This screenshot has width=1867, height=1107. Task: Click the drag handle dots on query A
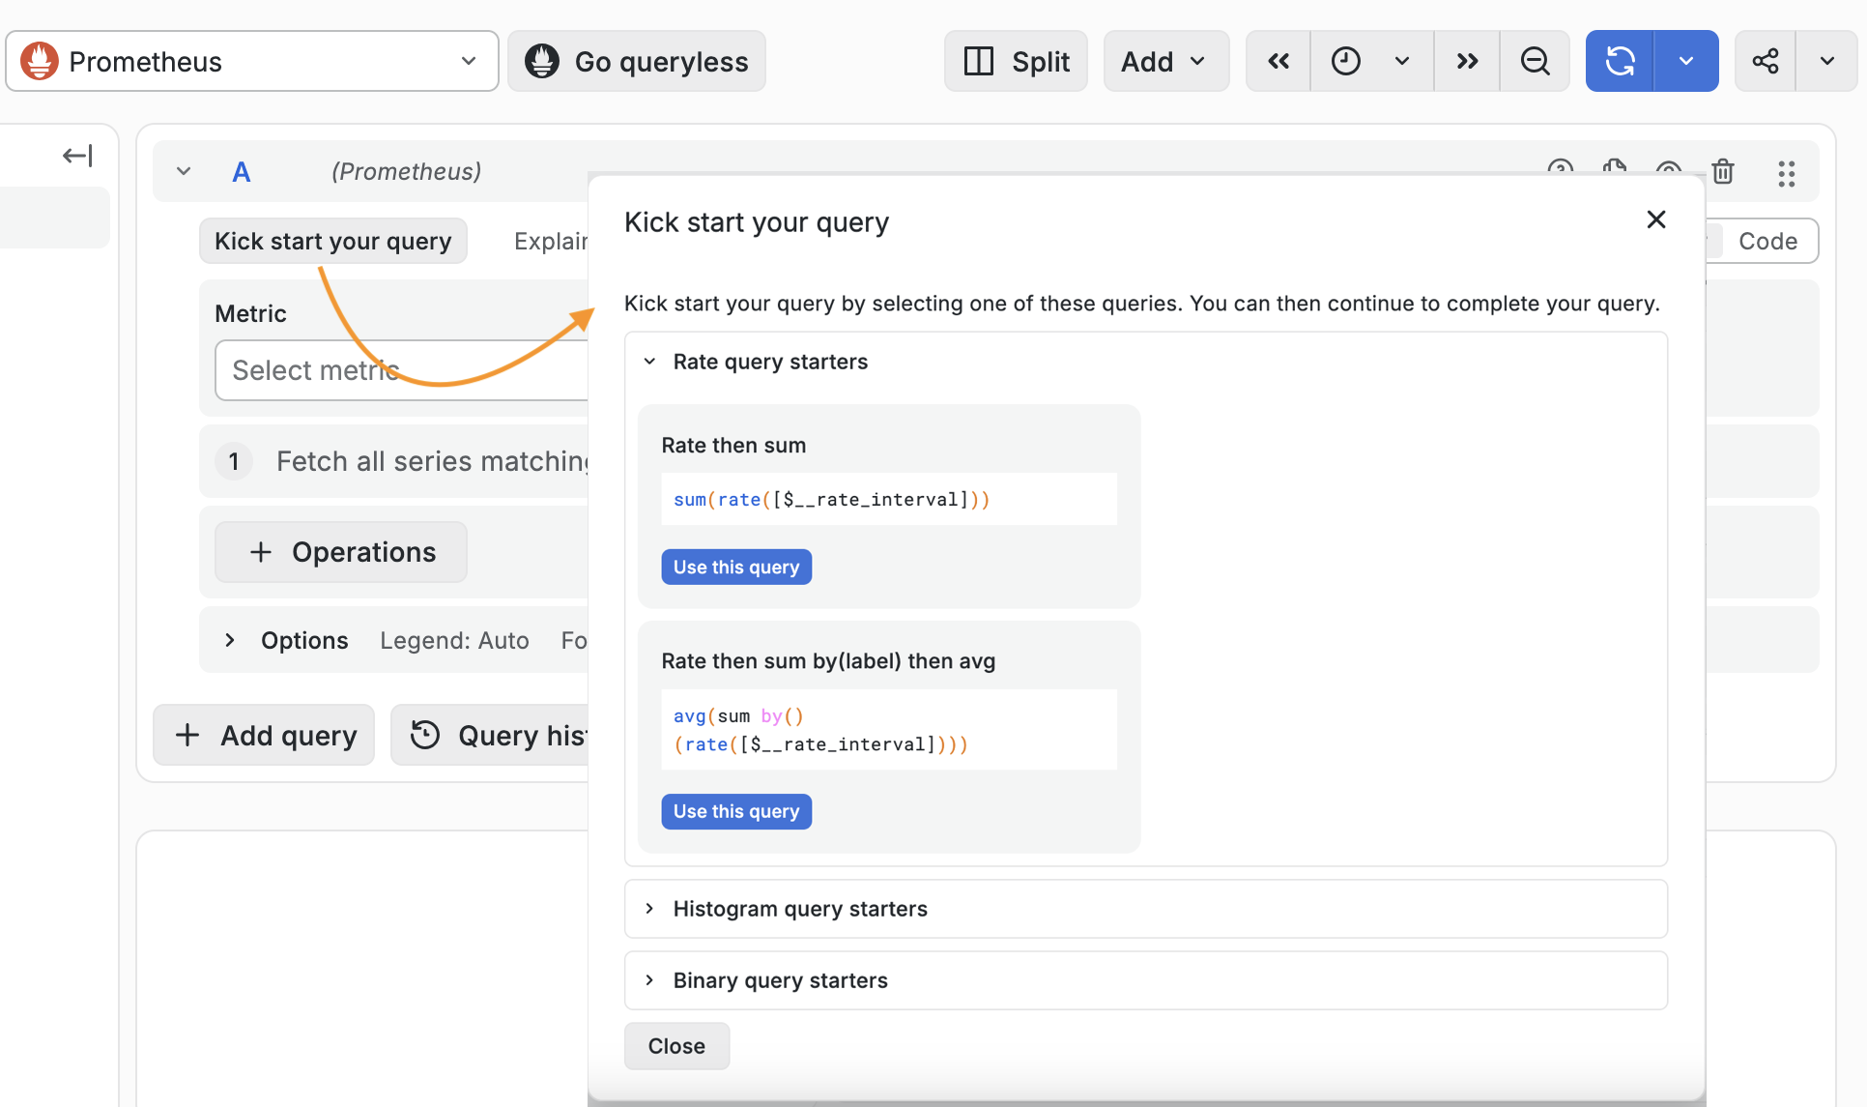[1786, 173]
